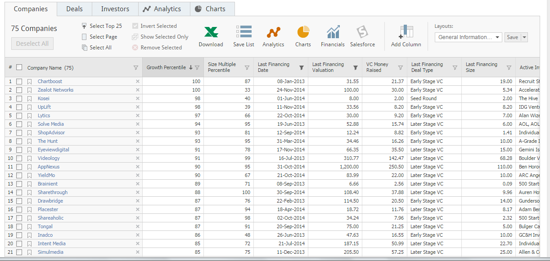Image resolution: width=550 pixels, height=261 pixels.
Task: Click the Deselect All button
Action: coord(32,44)
